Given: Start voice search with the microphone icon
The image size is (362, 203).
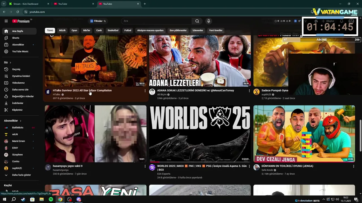Looking at the screenshot, I should (208, 21).
